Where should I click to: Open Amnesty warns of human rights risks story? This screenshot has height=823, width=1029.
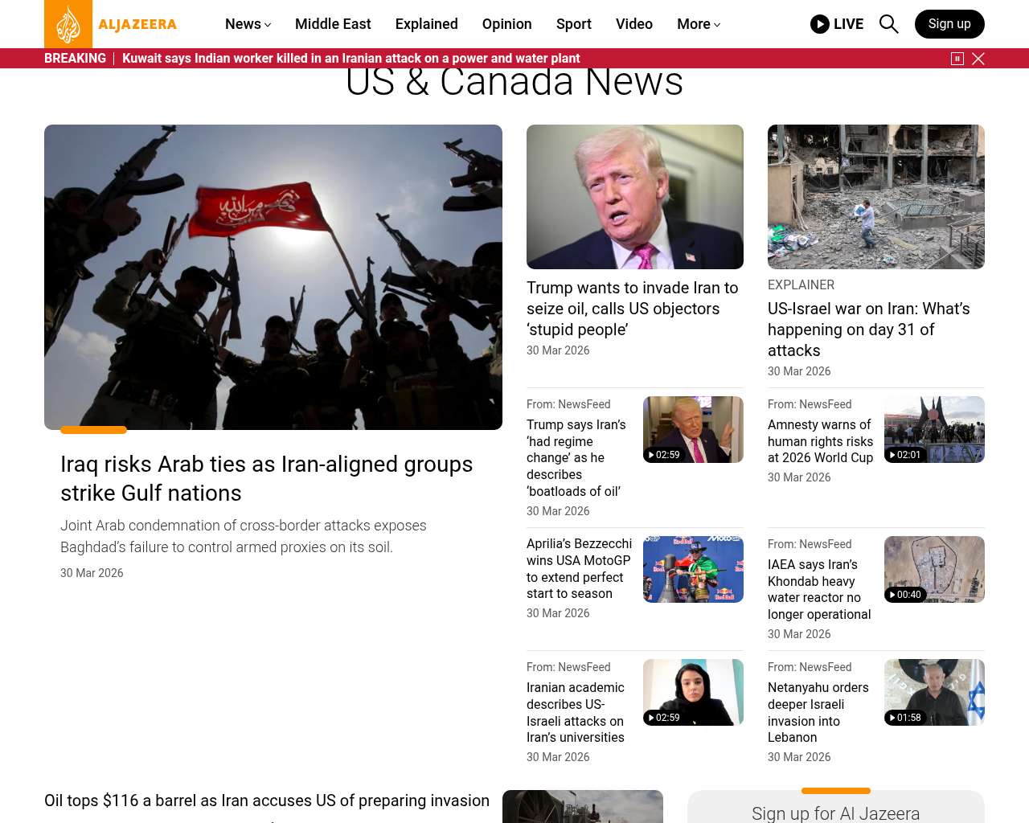(820, 441)
